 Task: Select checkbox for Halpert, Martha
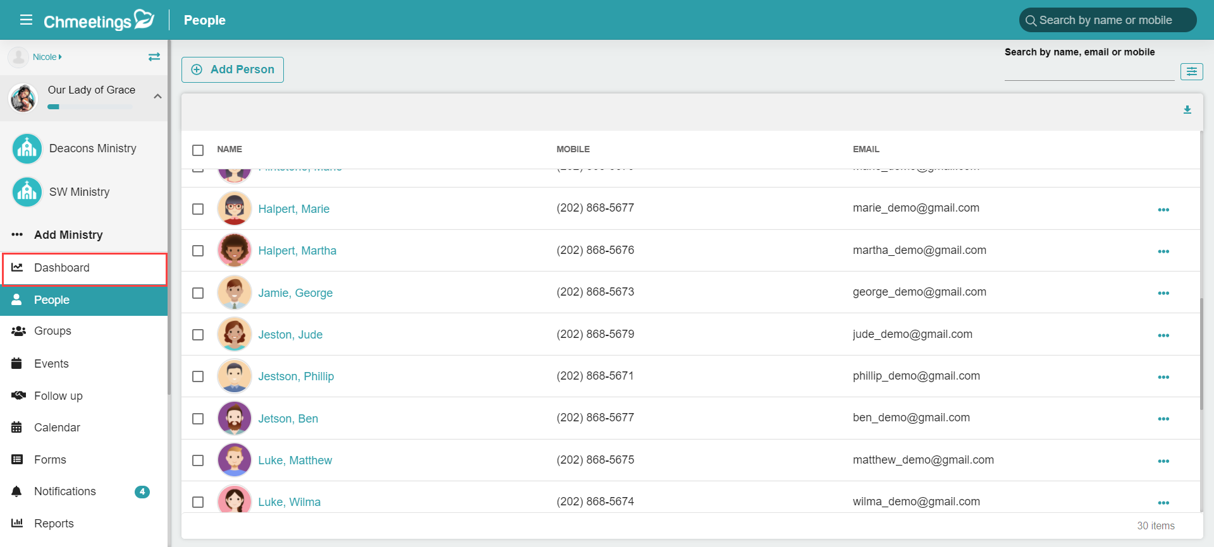(198, 251)
